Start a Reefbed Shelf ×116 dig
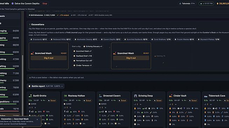Viewport: 229px width, 128px height. tap(83, 56)
